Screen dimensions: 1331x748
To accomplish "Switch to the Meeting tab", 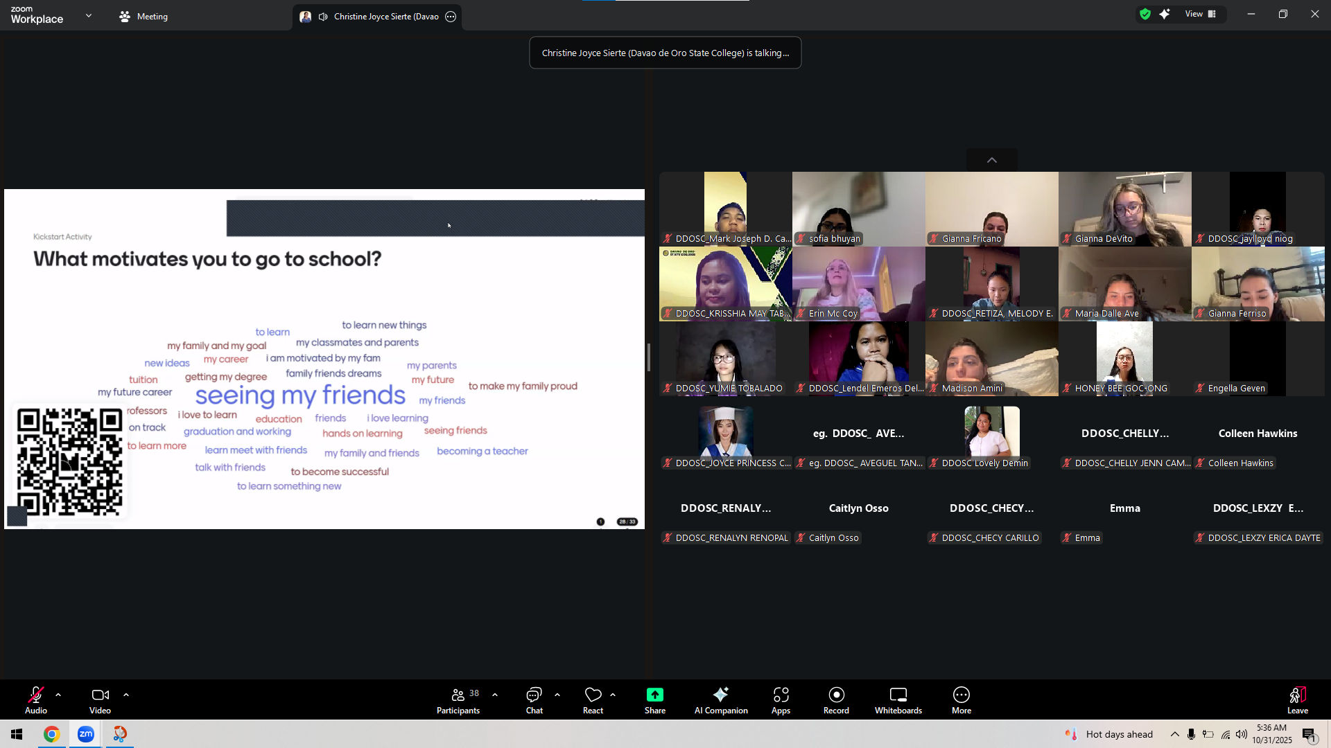I will (x=143, y=17).
